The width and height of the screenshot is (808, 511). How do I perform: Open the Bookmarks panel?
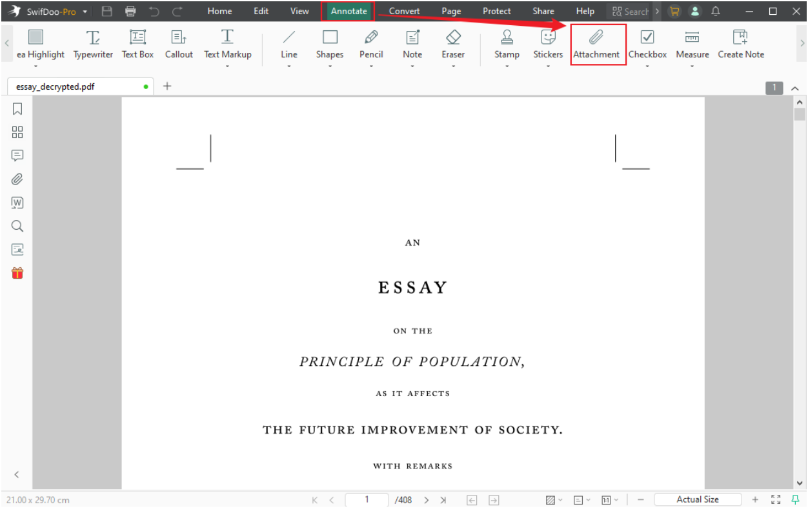point(17,109)
